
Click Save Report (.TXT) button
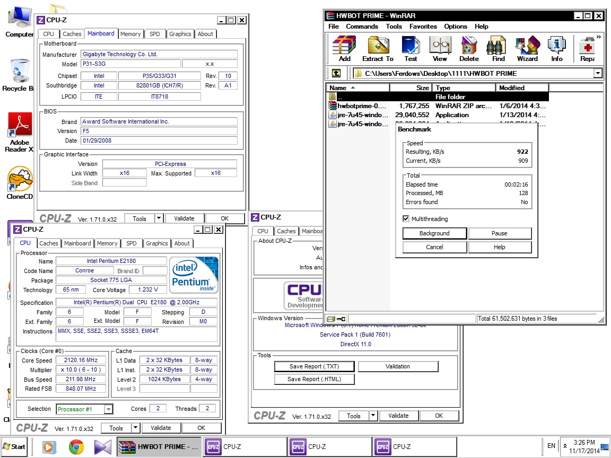click(314, 366)
